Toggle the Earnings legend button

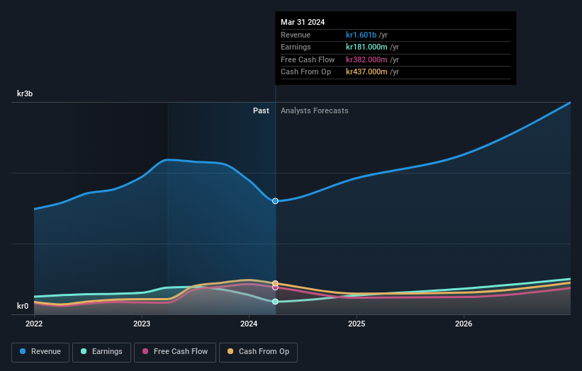[x=101, y=352]
